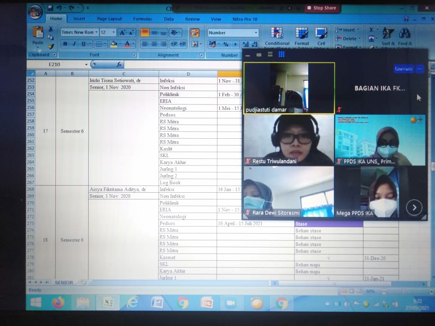Click the Merge and Center icon
The width and height of the screenshot is (435, 326).
click(194, 44)
